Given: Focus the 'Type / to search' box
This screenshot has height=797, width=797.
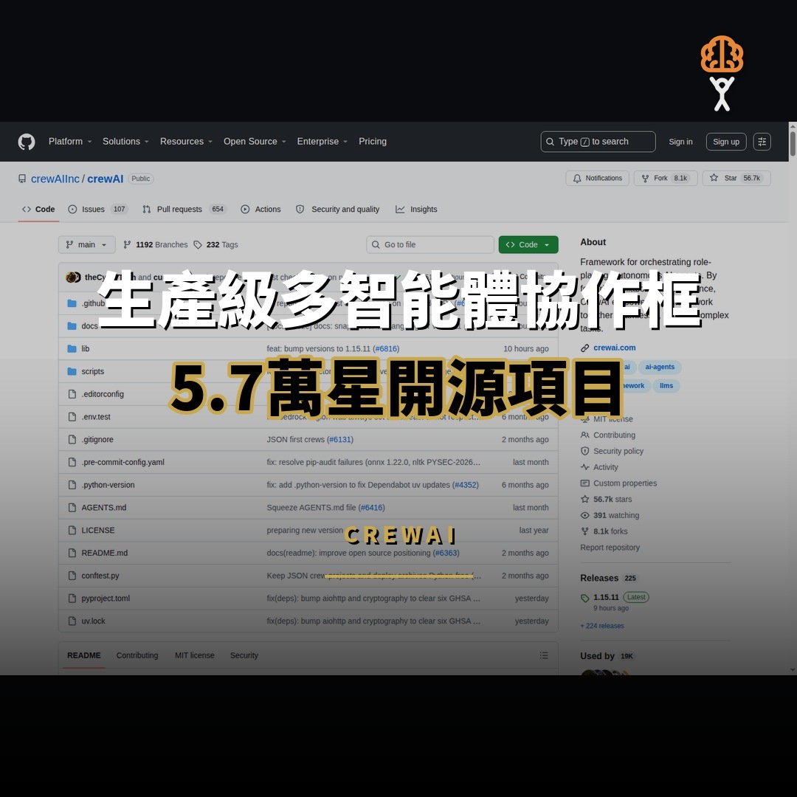Looking at the screenshot, I should point(598,142).
